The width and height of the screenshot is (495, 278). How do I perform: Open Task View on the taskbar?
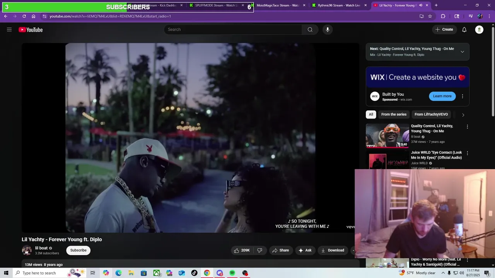point(93,273)
